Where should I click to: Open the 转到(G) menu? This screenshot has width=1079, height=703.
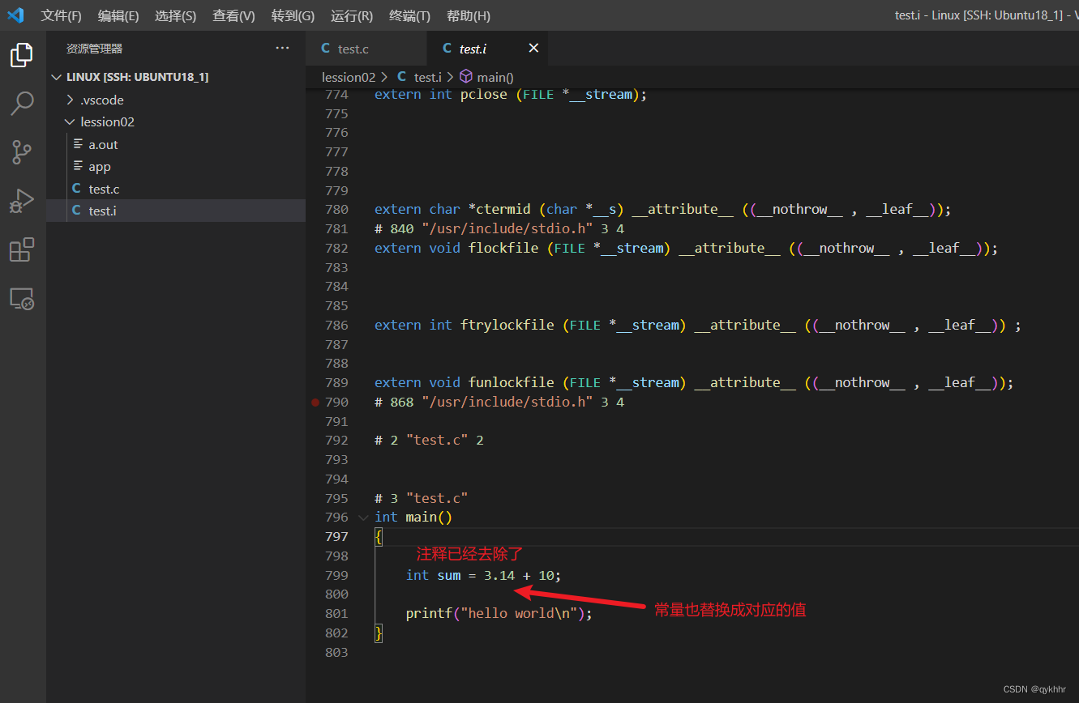tap(293, 16)
